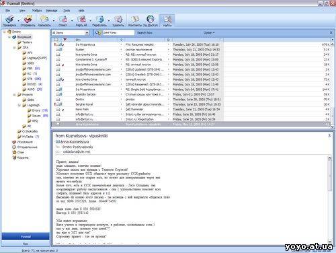The width and height of the screenshot is (336, 253).
Task: Open the dropdown arrow next to Ответ
Action: point(72,20)
